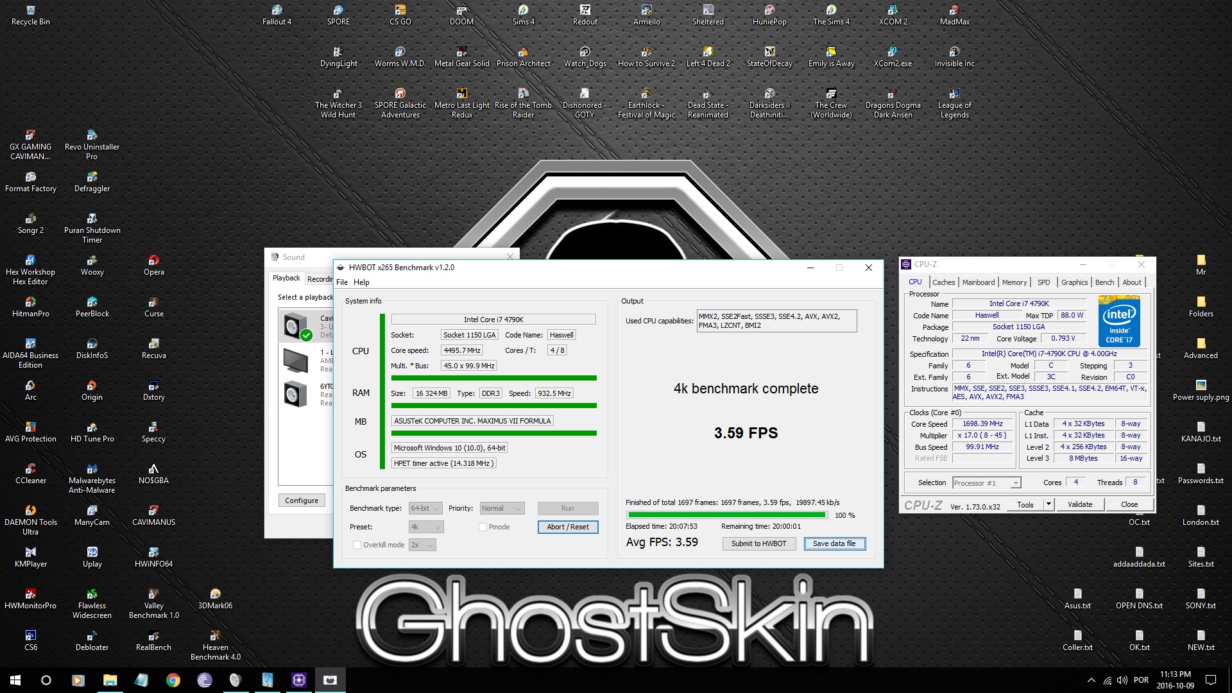Switch to the CPU-Z SPD tab
The image size is (1232, 693).
click(1044, 282)
